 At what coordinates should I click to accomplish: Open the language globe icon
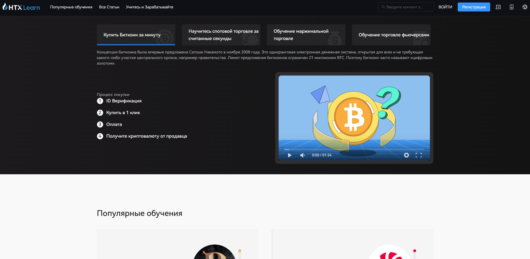click(x=525, y=7)
